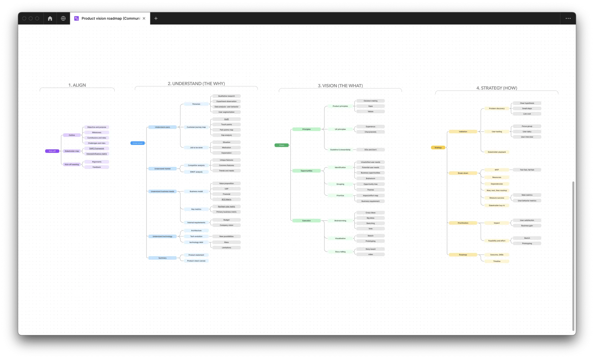Click the vertical scrollbar on right edge
This screenshot has width=594, height=359.
573,256
